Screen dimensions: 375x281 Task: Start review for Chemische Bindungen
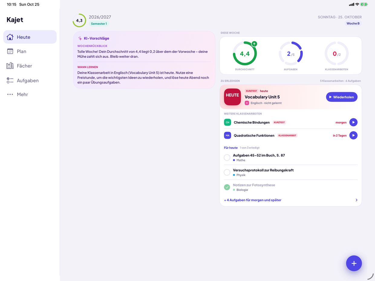coord(353,122)
